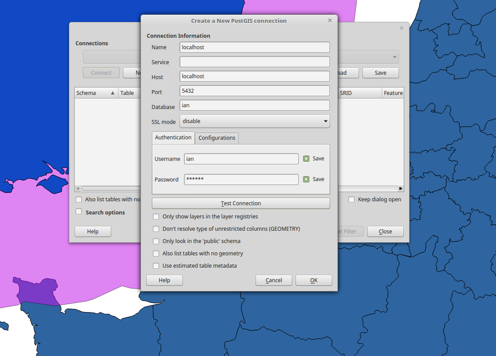Image resolution: width=496 pixels, height=356 pixels.
Task: Close the background Add PostGIS tables window
Action: click(x=402, y=28)
